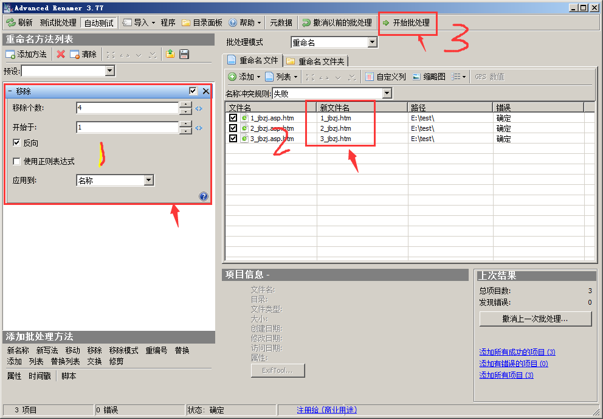Image resolution: width=603 pixels, height=419 pixels.
Task: Add the Replace List (替换列表) method
Action: click(x=65, y=362)
